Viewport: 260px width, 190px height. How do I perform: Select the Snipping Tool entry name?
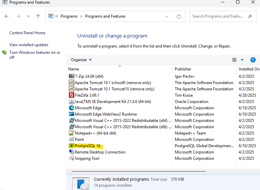coord(87,158)
